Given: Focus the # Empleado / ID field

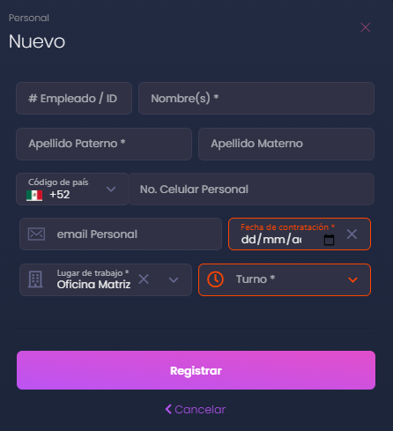Looking at the screenshot, I should click(74, 99).
